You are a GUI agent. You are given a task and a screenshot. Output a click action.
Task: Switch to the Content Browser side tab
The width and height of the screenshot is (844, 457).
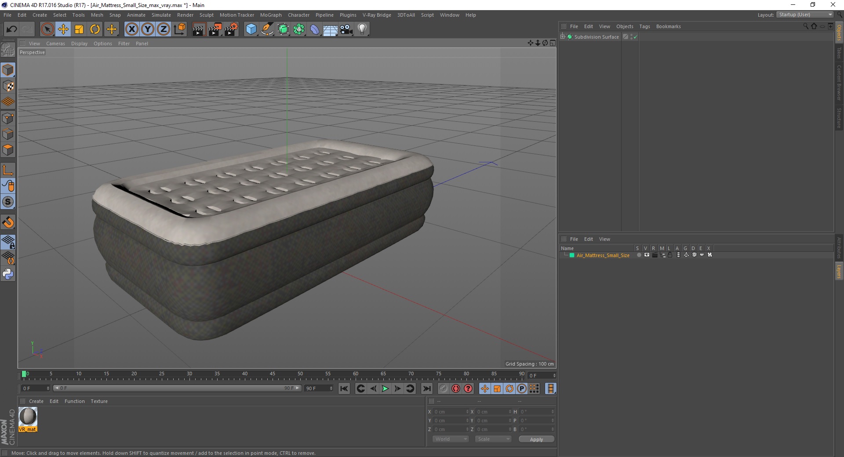(x=839, y=83)
